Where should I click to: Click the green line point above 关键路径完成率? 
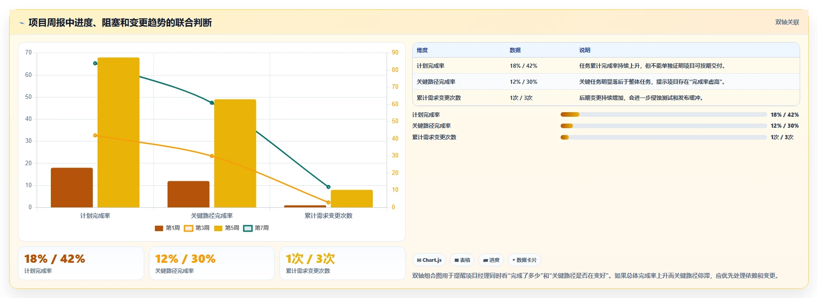(212, 103)
